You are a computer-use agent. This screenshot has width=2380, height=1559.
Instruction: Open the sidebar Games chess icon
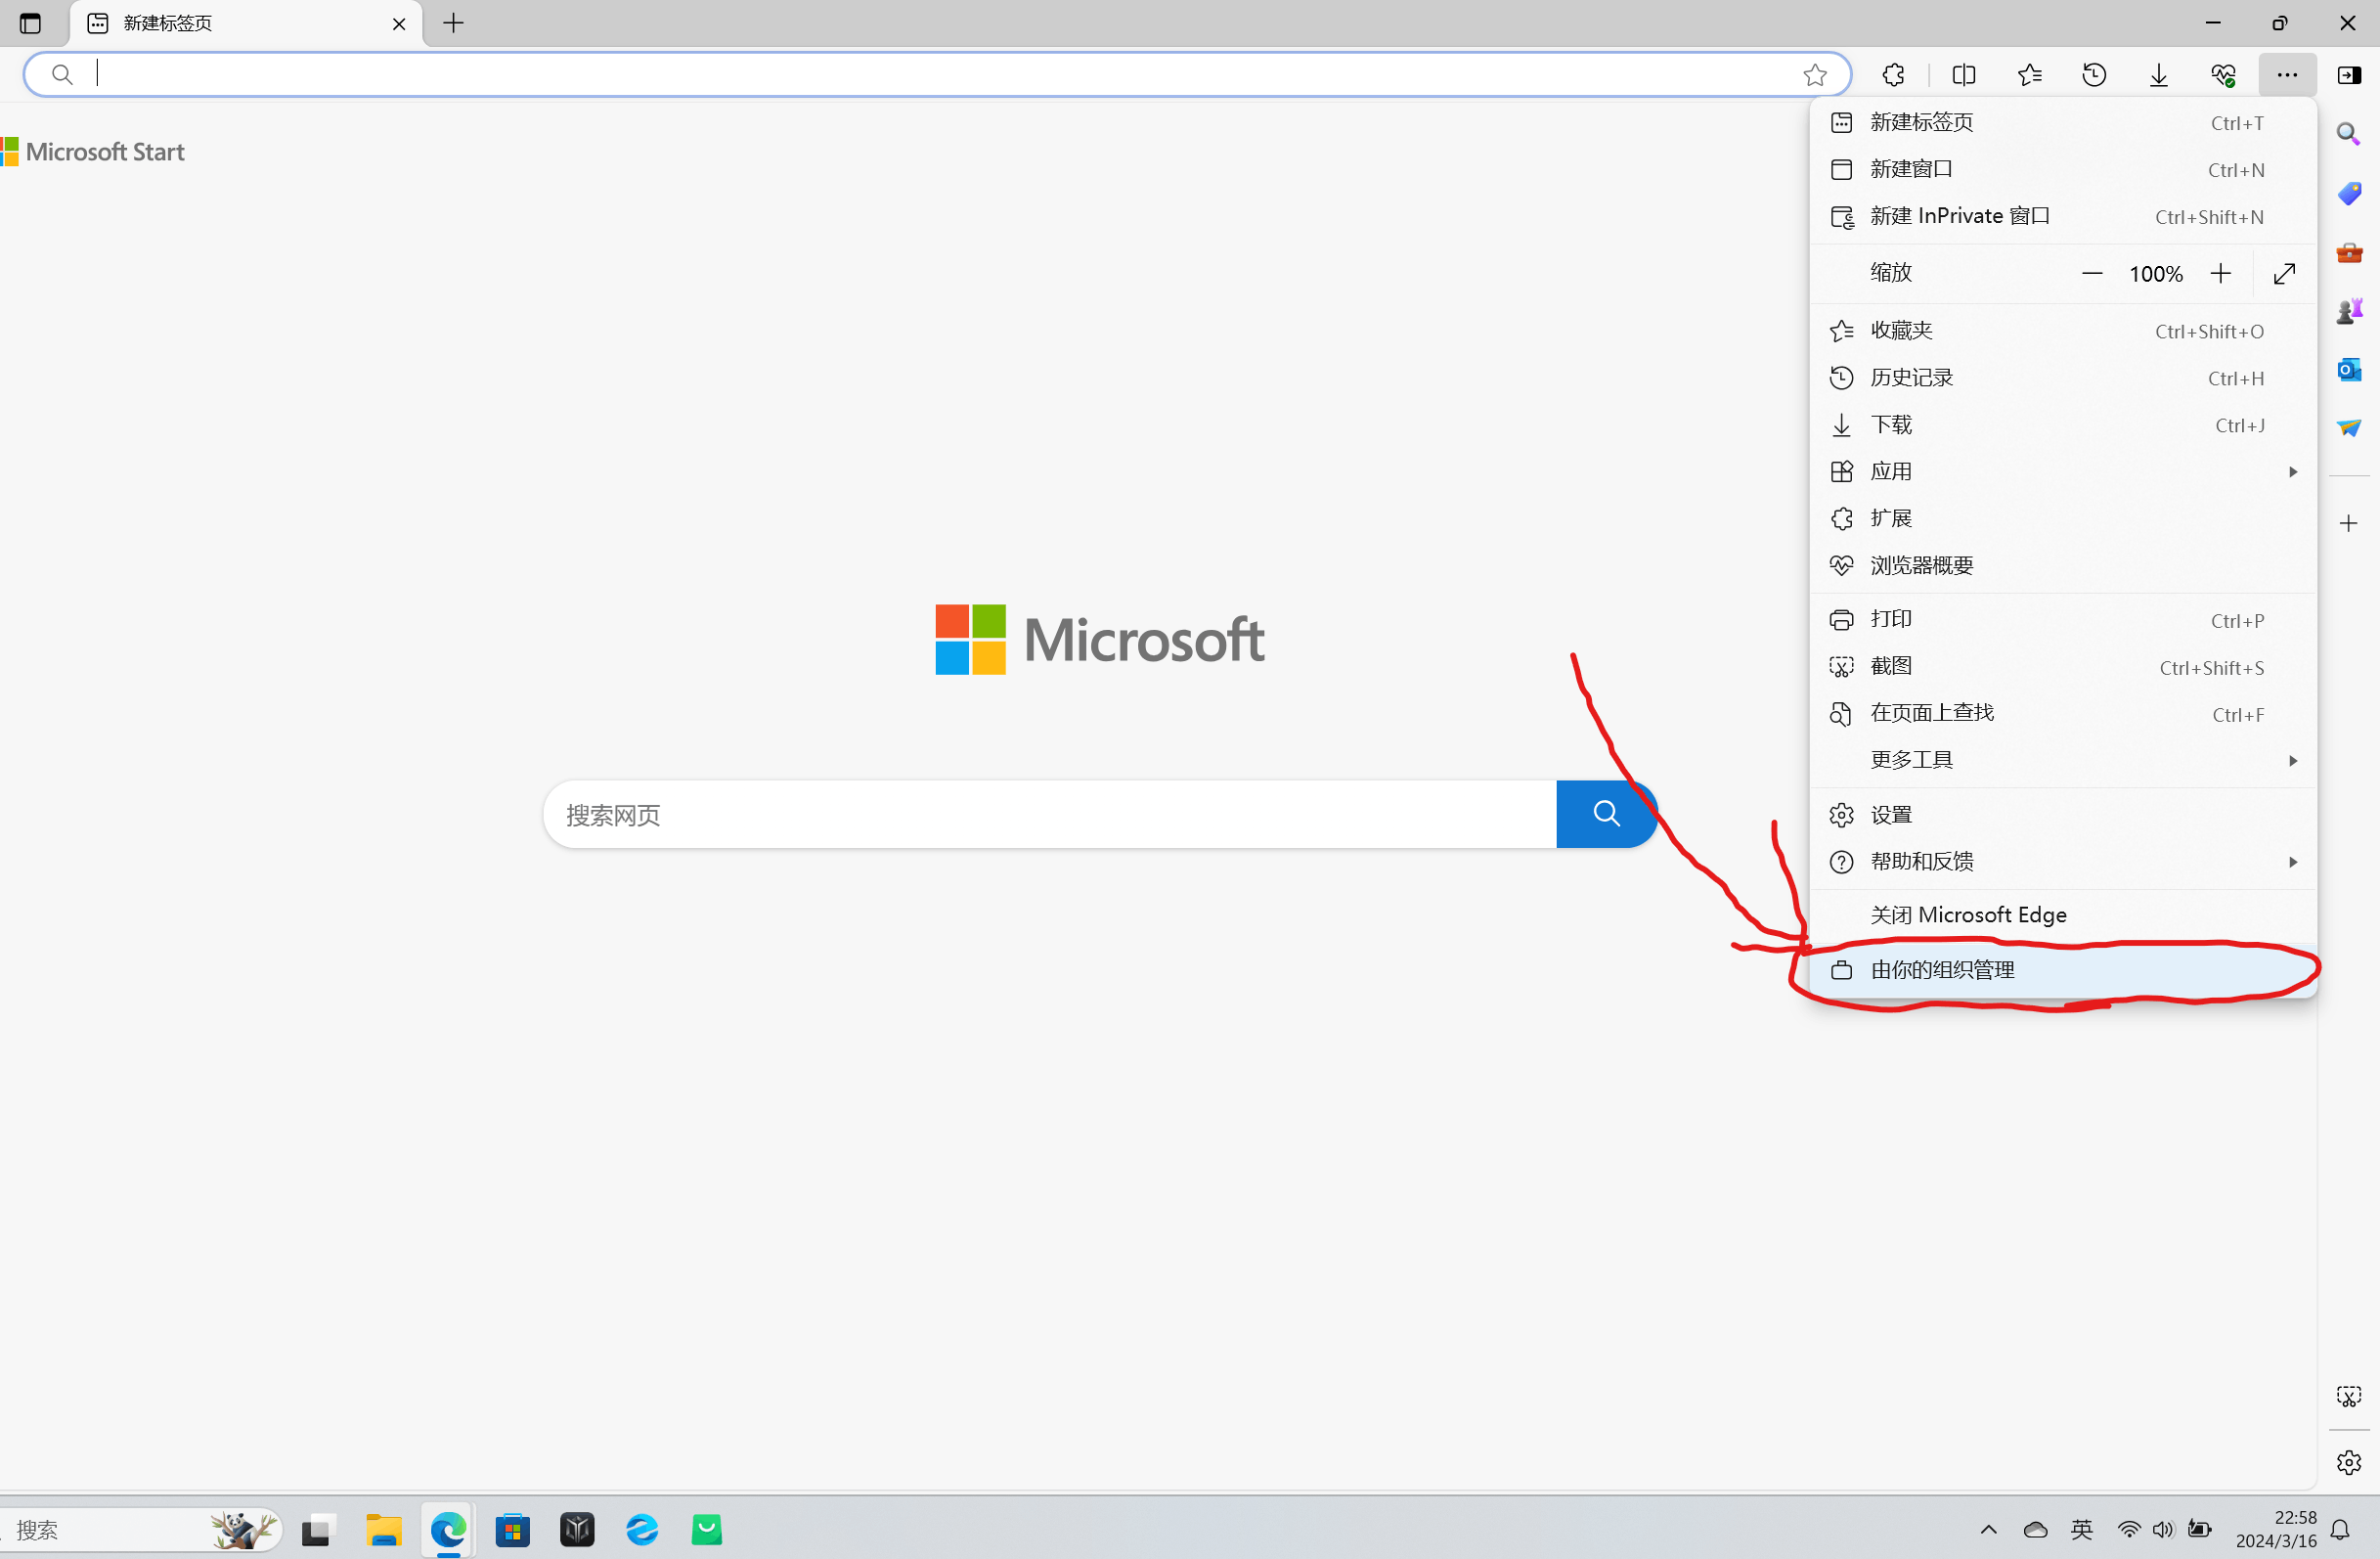click(x=2348, y=311)
